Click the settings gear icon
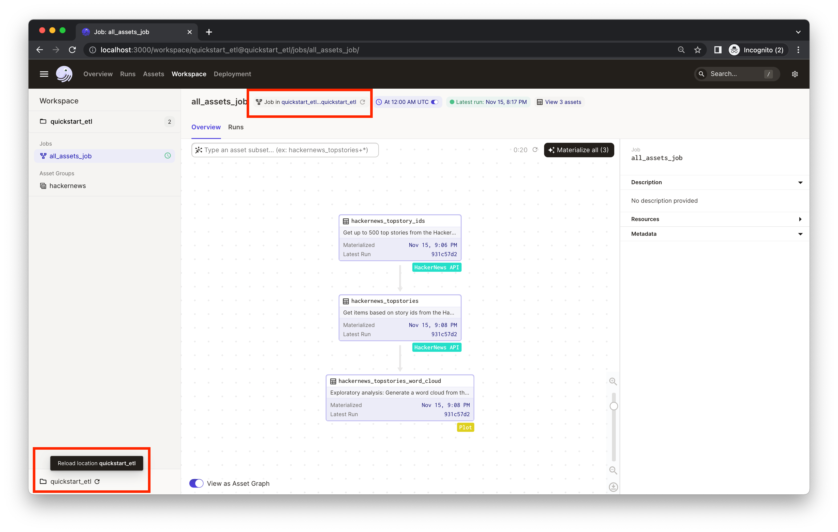The image size is (838, 532). (x=795, y=74)
